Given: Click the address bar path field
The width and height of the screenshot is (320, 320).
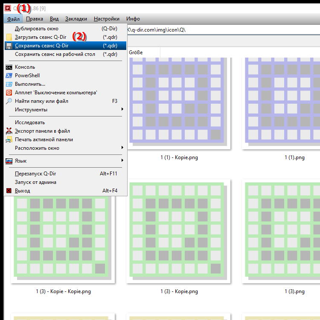Looking at the screenshot, I should click(224, 30).
